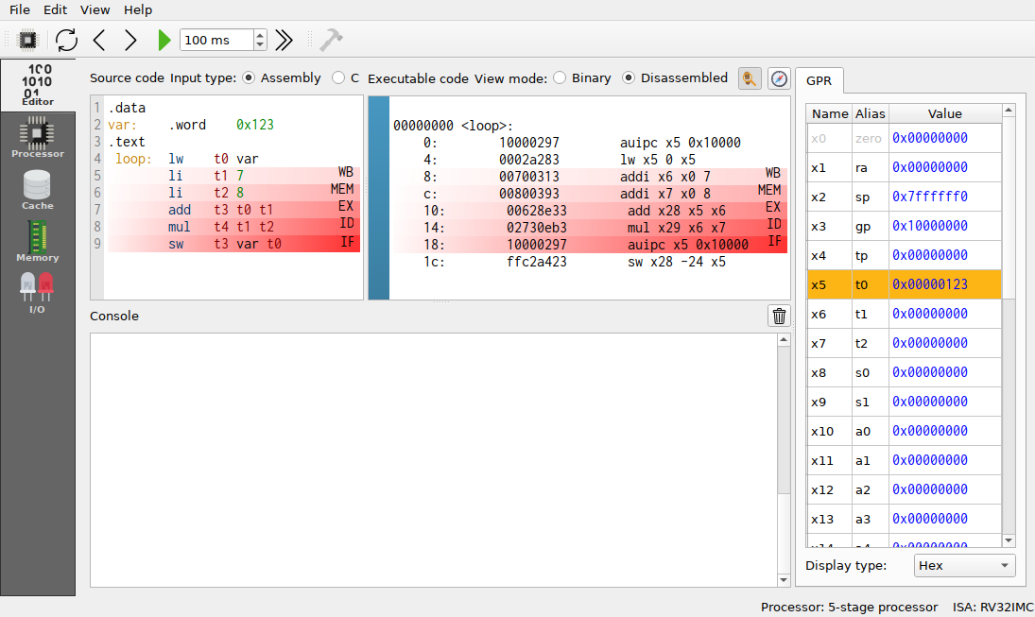This screenshot has height=617, width=1035.
Task: Open the Processor view in the sidebar
Action: click(x=38, y=137)
